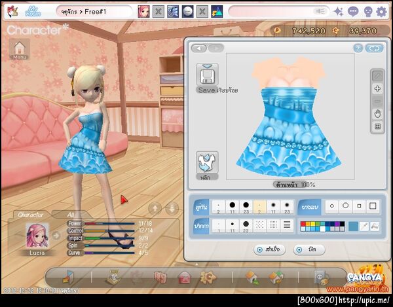Screen dimensions: 393x307
Task: Open the luggage suitcase icon in bottom bar
Action: (160, 277)
